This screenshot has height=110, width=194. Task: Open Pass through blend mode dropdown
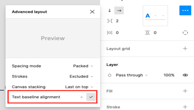(x=132, y=75)
